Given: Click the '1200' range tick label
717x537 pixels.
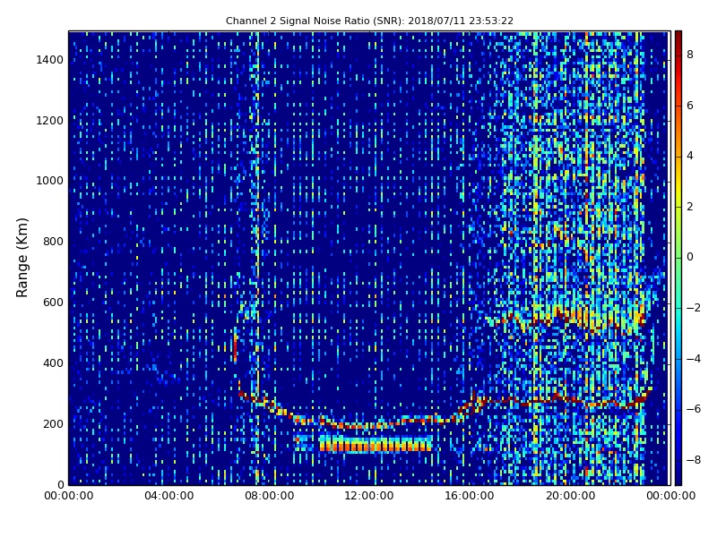Looking at the screenshot, I should 50,121.
